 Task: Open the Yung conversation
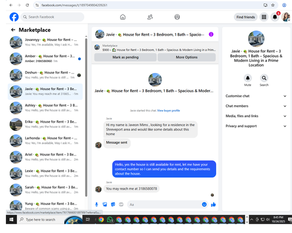click(45, 206)
